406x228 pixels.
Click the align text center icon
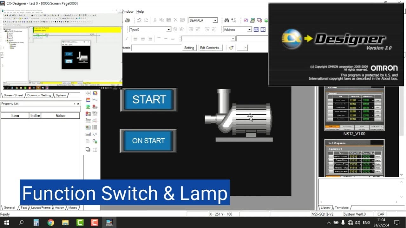(x=143, y=39)
